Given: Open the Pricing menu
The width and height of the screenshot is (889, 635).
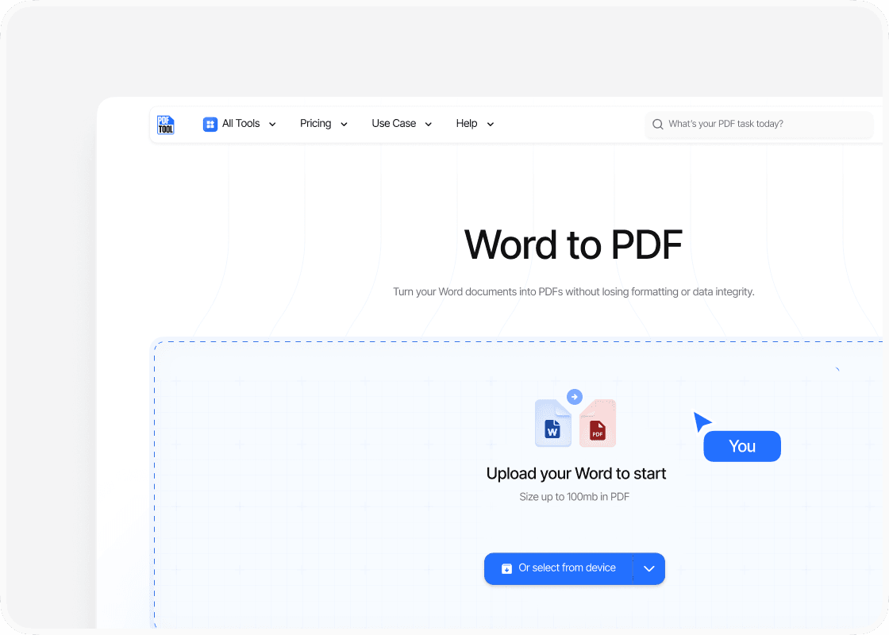Looking at the screenshot, I should 315,124.
